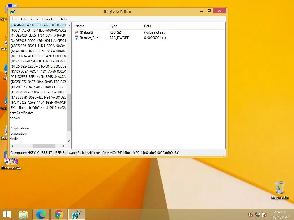Click the network tray icon
The height and width of the screenshot is (220, 294).
(258, 215)
